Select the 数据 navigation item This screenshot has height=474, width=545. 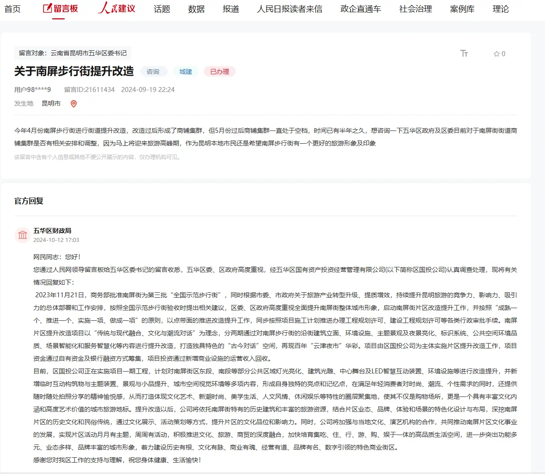click(196, 9)
